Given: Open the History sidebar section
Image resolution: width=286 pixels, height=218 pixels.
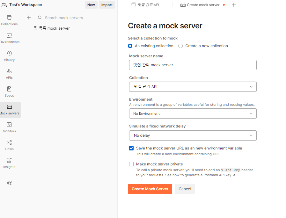Looking at the screenshot, I should (x=9, y=56).
